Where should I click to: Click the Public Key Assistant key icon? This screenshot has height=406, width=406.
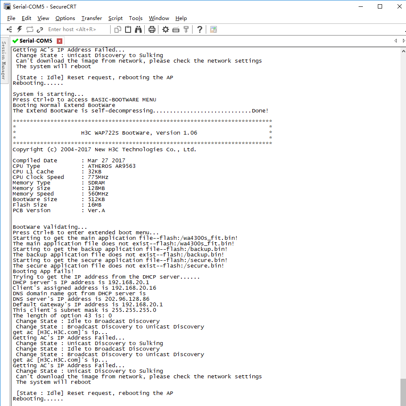(186, 29)
